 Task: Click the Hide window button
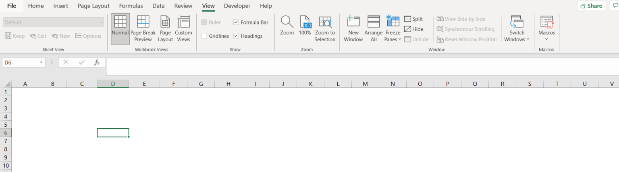pos(413,29)
